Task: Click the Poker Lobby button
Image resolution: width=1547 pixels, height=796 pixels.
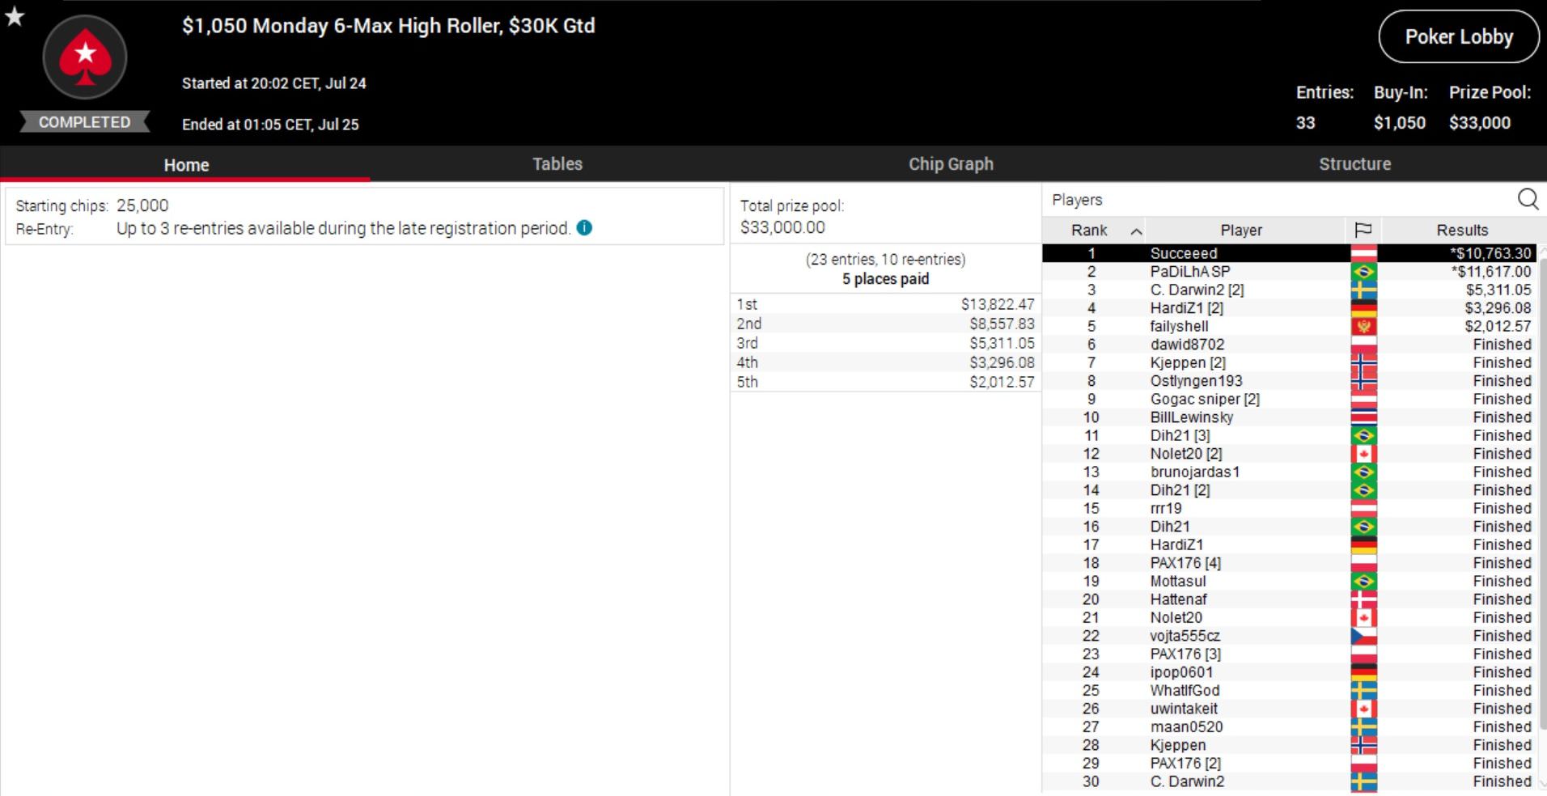Action: [1458, 37]
